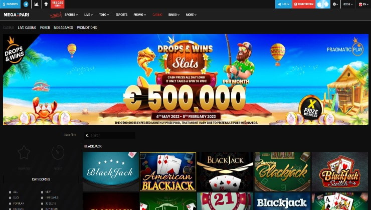Open the Poker tab
371x210 pixels.
(x=45, y=27)
